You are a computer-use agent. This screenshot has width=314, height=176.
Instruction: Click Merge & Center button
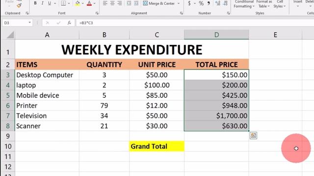[x=158, y=3]
